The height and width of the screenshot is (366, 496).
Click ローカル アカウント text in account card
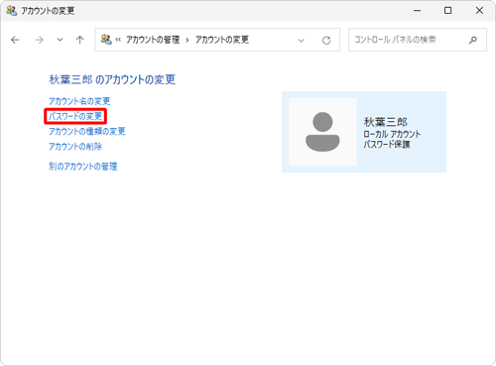point(392,134)
